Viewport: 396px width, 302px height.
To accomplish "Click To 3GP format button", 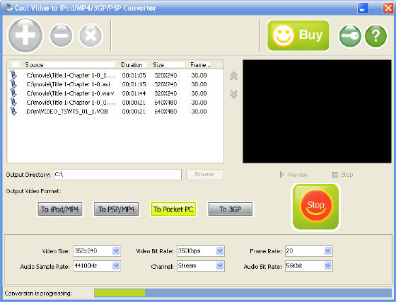I will click(x=231, y=209).
